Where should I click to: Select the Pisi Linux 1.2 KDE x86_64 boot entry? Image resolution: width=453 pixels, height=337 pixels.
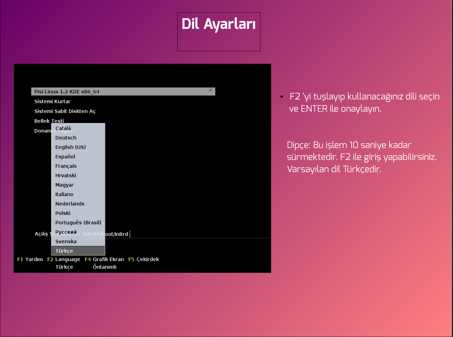tap(123, 91)
